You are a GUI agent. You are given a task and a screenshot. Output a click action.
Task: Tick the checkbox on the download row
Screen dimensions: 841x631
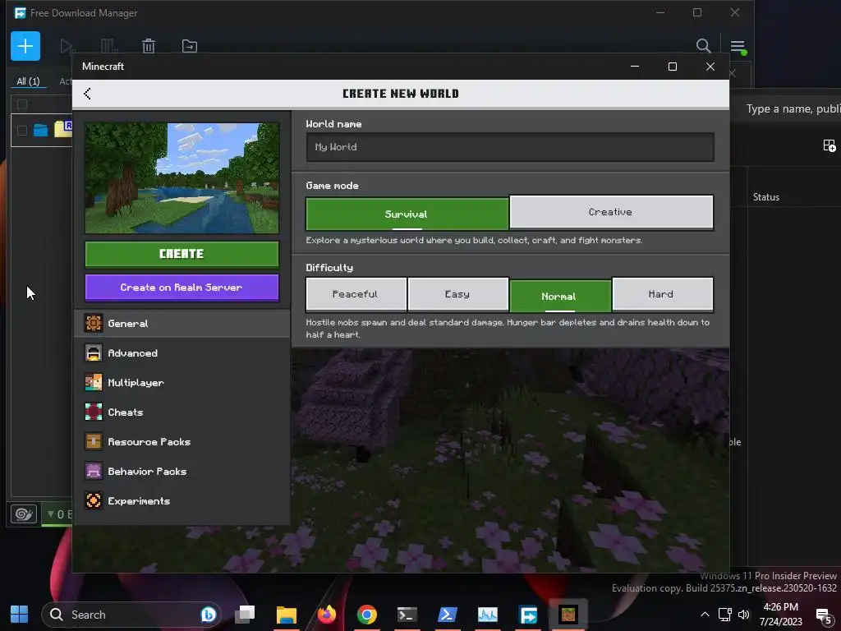pos(22,131)
